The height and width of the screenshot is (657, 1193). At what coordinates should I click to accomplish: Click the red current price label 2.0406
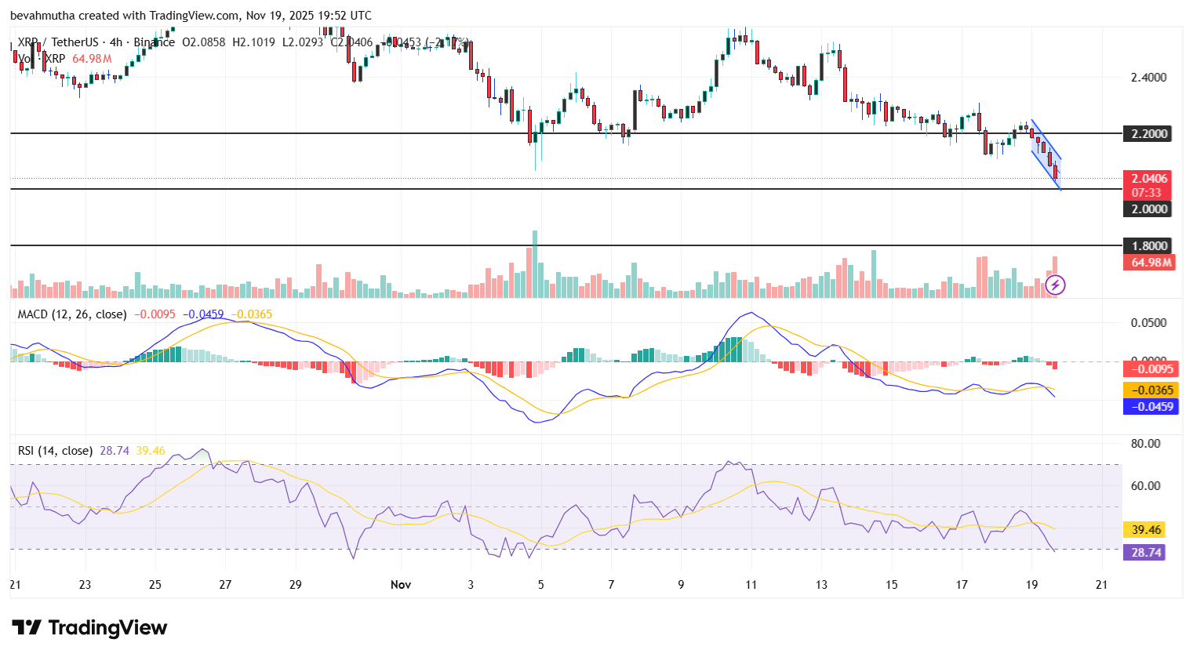pos(1148,179)
